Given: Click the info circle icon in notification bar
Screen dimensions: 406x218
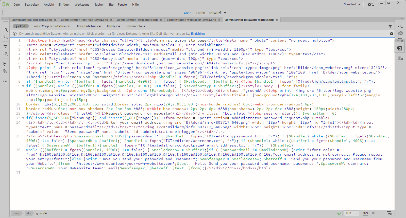Looking at the screenshot, I should pyautogui.click(x=14, y=34).
